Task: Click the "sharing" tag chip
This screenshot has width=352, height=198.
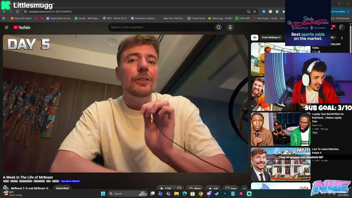Action: (x=14, y=181)
